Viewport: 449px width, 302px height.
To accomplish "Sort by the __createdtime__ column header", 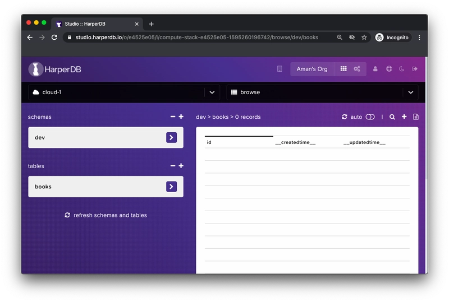I will (295, 142).
